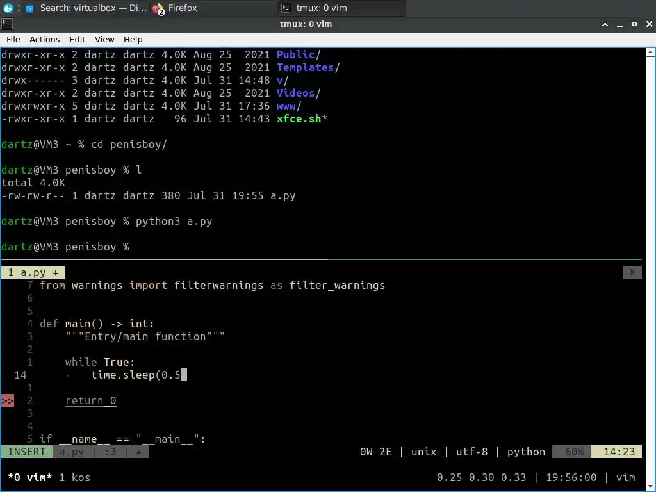Open the Help menu
Screen dimensions: 656x492
coord(133,39)
